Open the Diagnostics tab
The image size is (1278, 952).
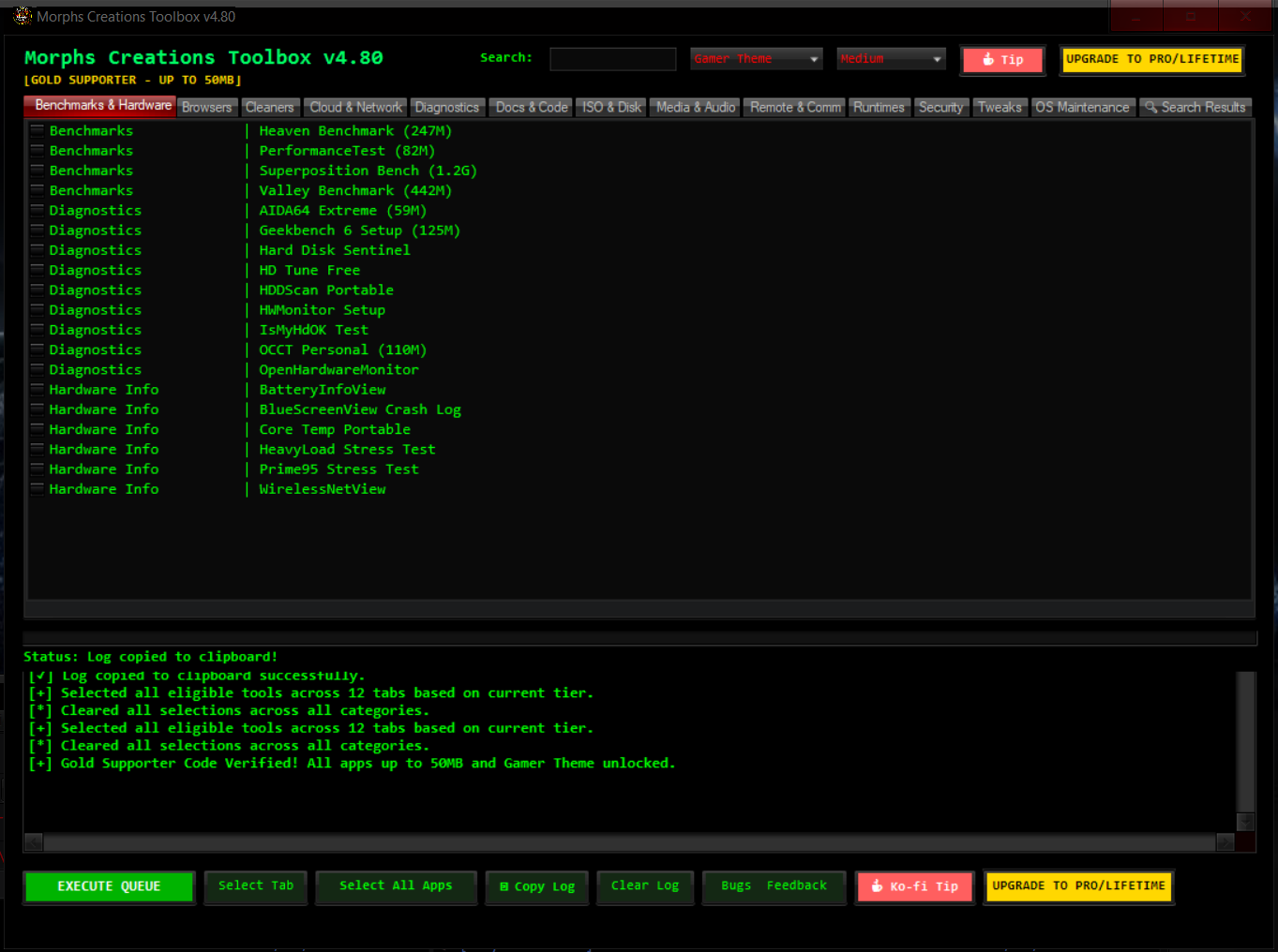tap(447, 108)
